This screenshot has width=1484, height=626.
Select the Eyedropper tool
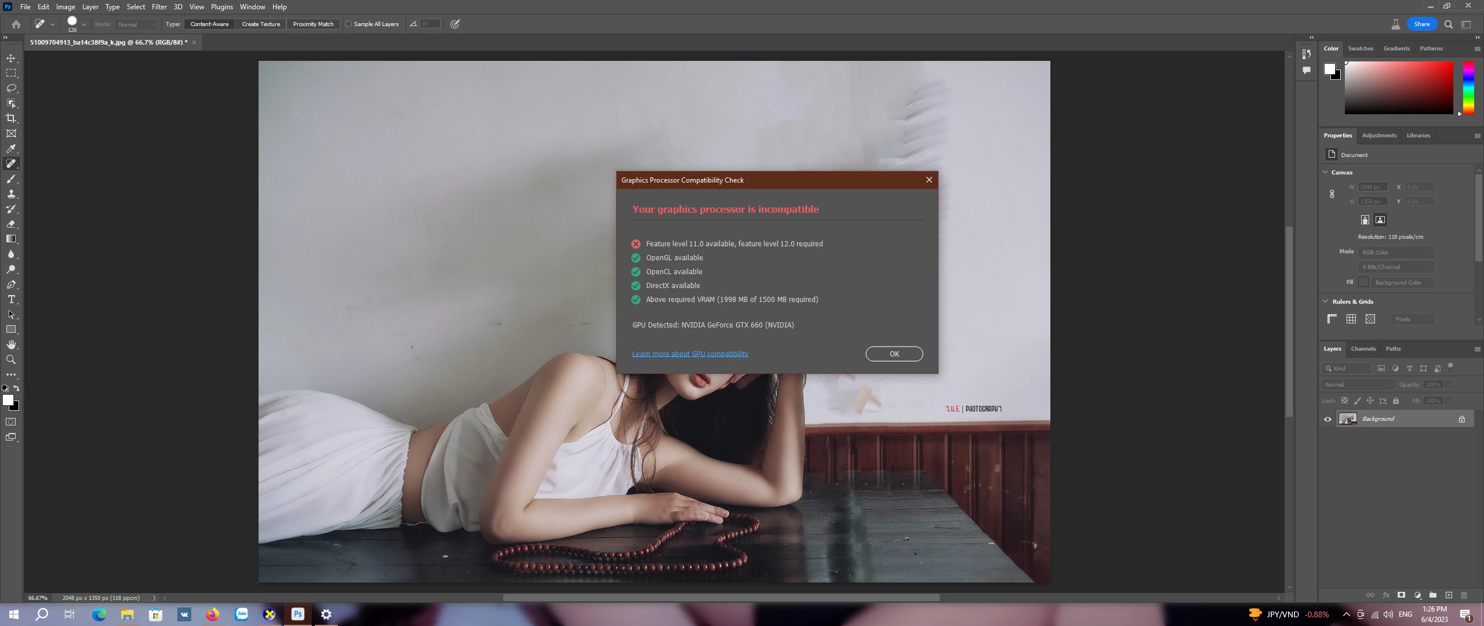(11, 148)
